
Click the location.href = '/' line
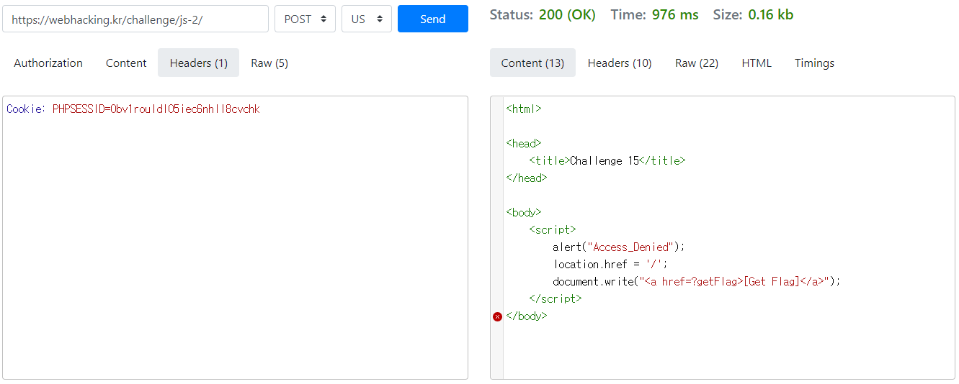coord(611,265)
